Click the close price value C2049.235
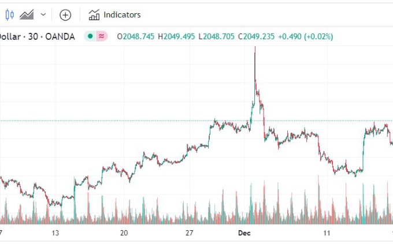Image resolution: width=393 pixels, height=244 pixels. [258, 36]
